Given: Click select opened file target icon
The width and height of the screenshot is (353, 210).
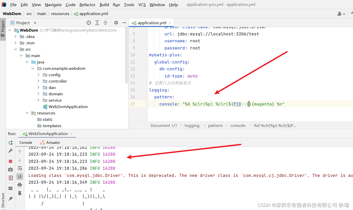Looking at the screenshot, I should click(x=89, y=23).
